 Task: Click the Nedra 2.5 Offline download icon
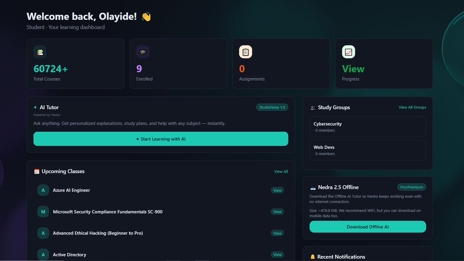(313, 187)
